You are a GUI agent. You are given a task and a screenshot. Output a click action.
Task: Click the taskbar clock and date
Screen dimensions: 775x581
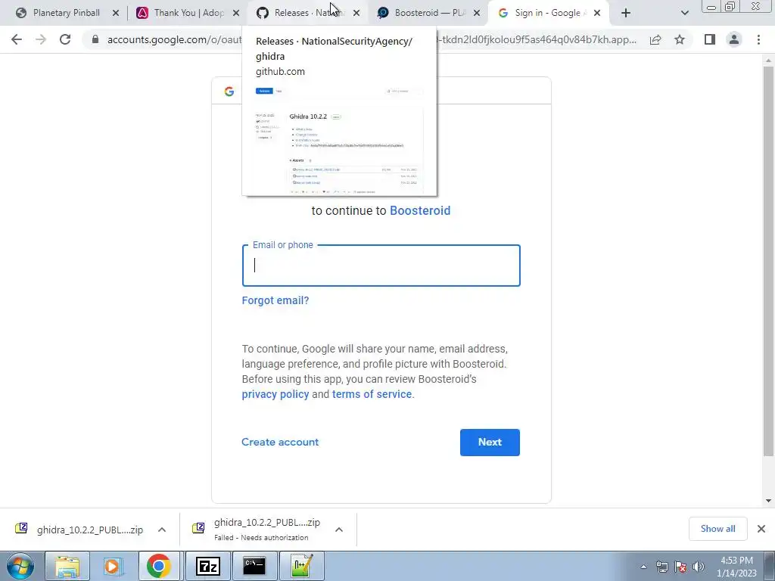(x=736, y=567)
